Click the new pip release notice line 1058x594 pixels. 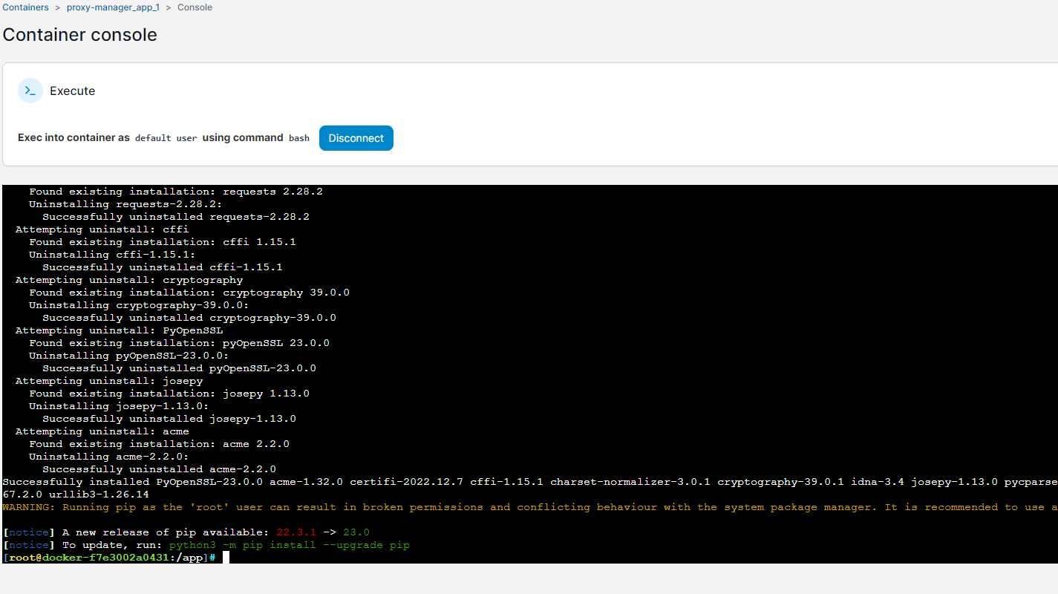pos(186,532)
